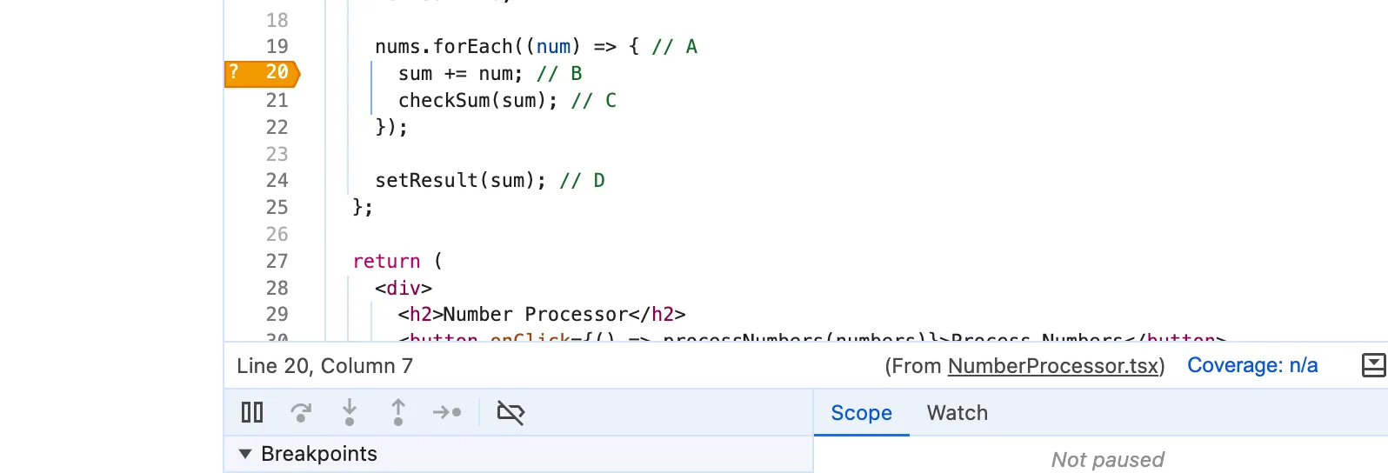Add a breakpoint on line 21

277,101
